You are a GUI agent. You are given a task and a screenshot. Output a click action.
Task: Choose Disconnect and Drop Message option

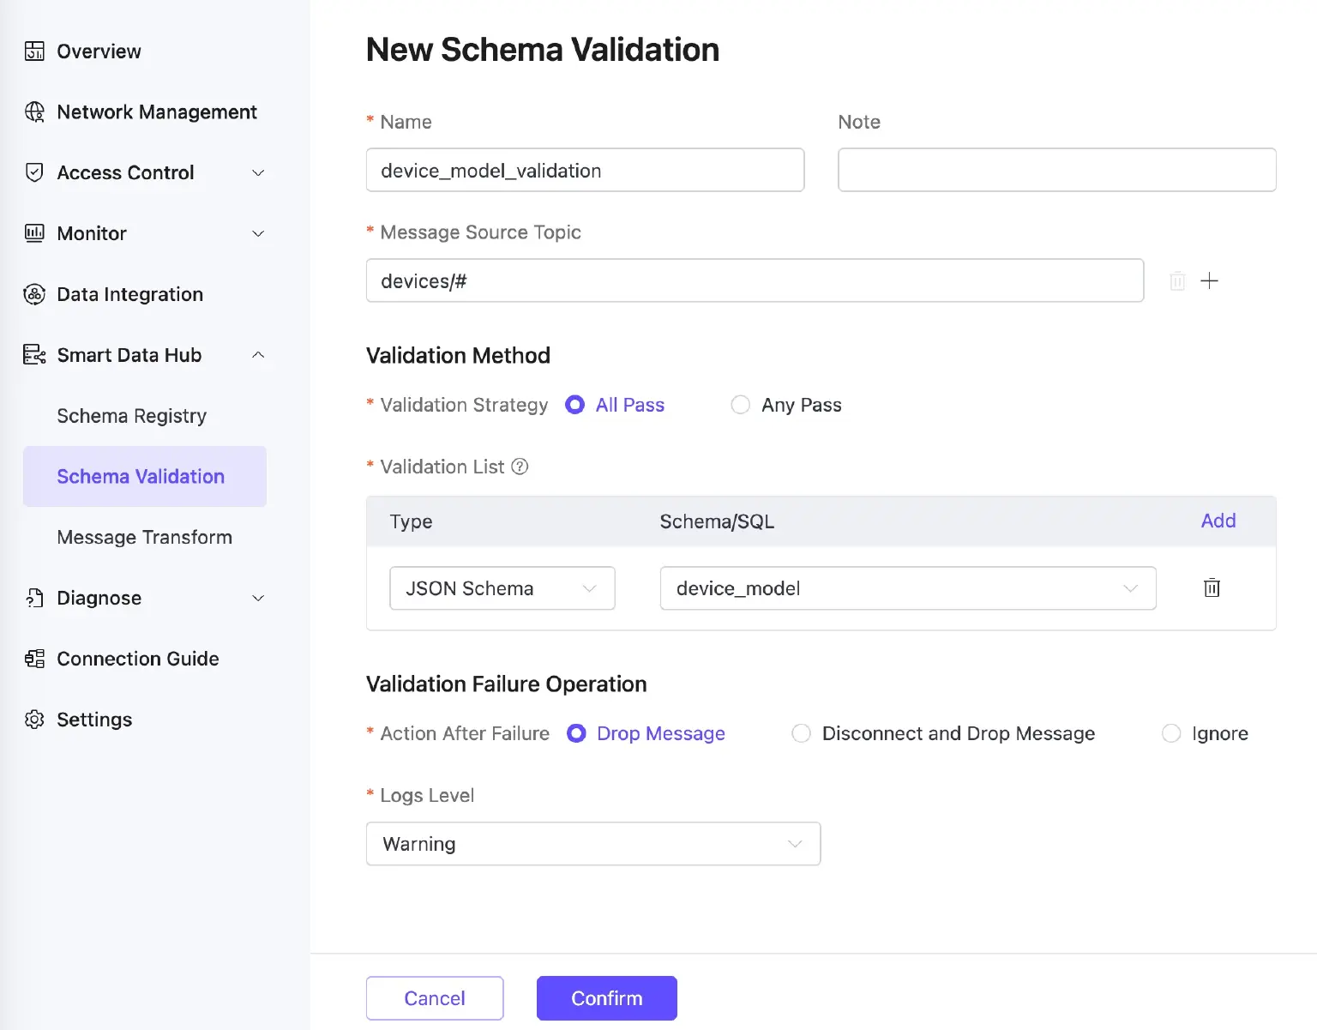click(801, 733)
